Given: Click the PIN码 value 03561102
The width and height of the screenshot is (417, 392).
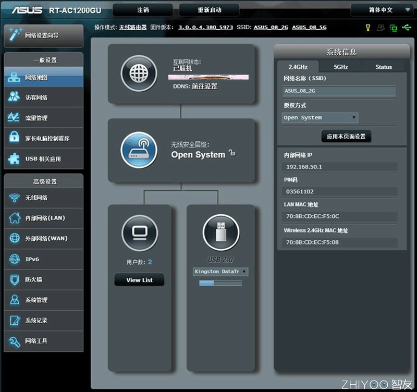Looking at the screenshot, I should 340,191.
